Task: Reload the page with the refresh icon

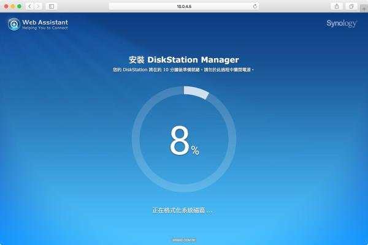Action: [x=255, y=6]
